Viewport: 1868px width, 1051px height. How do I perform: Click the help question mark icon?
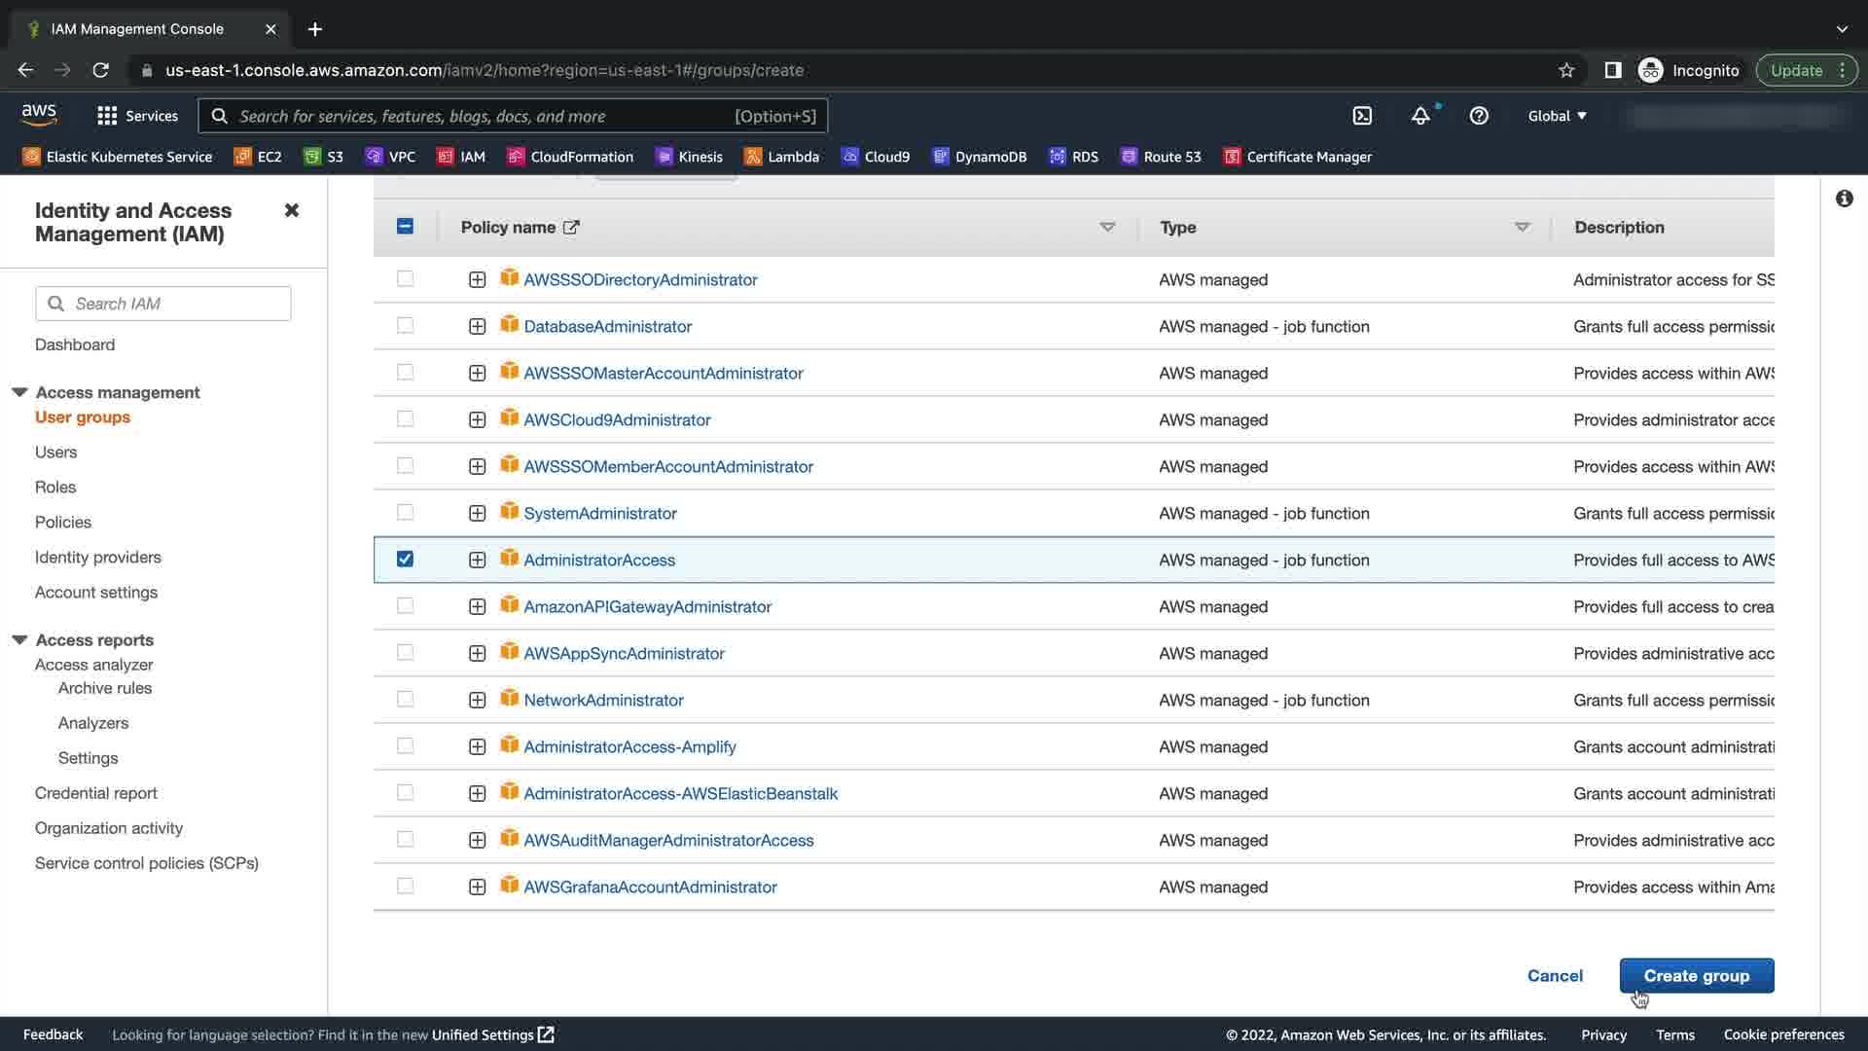tap(1479, 116)
